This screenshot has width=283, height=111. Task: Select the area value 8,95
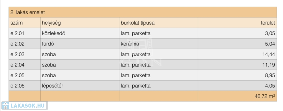pos(270,75)
